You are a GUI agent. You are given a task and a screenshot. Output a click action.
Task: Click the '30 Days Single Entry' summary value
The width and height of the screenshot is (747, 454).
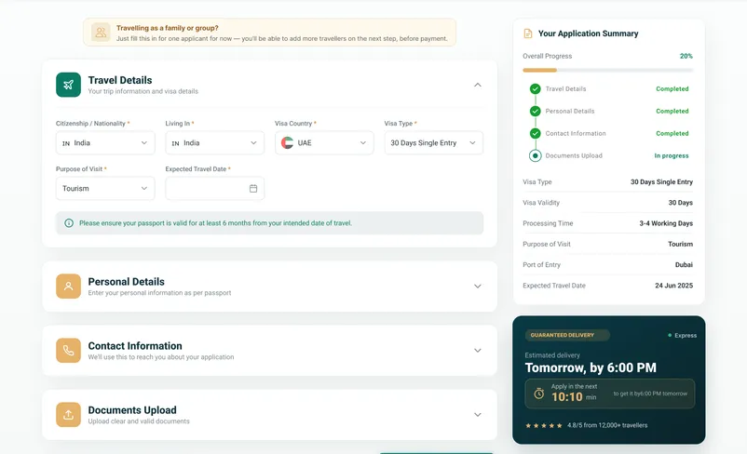(x=661, y=181)
